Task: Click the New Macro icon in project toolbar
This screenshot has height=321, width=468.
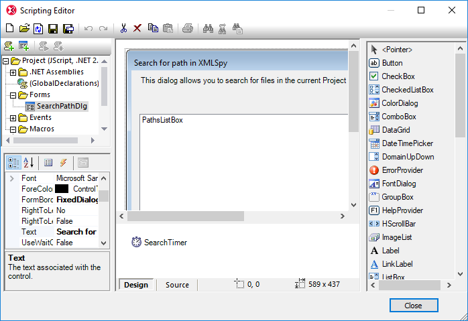Action: (x=9, y=46)
